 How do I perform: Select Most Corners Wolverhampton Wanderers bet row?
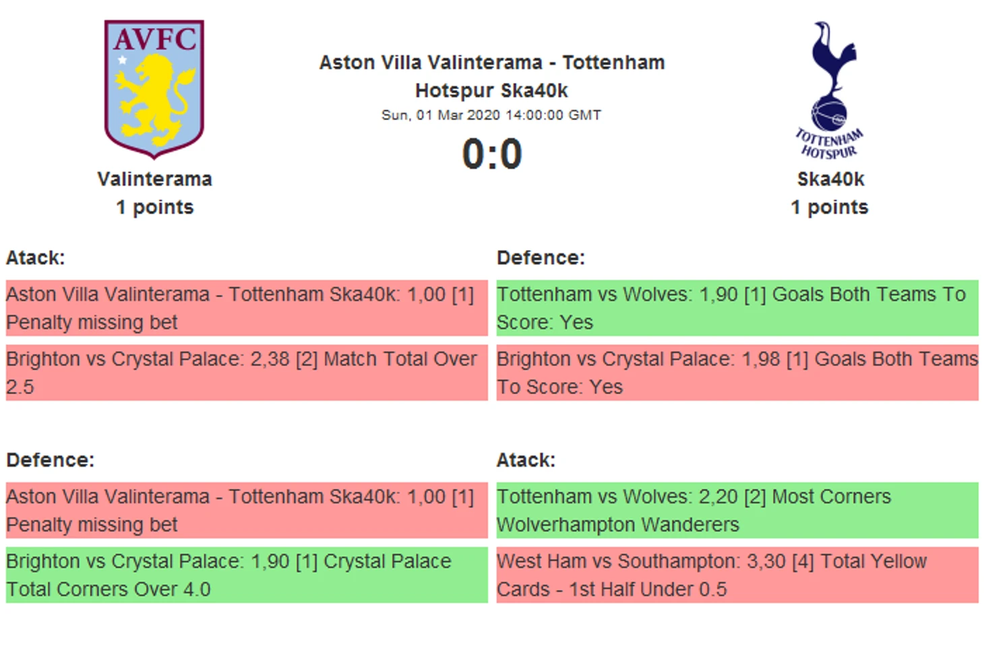tap(737, 511)
